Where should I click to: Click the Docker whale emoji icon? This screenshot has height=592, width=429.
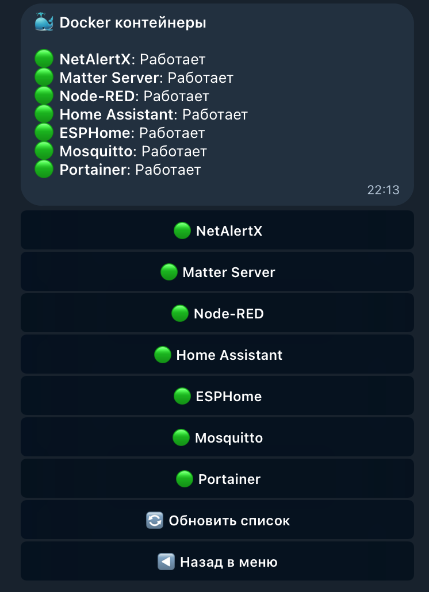[x=44, y=22]
